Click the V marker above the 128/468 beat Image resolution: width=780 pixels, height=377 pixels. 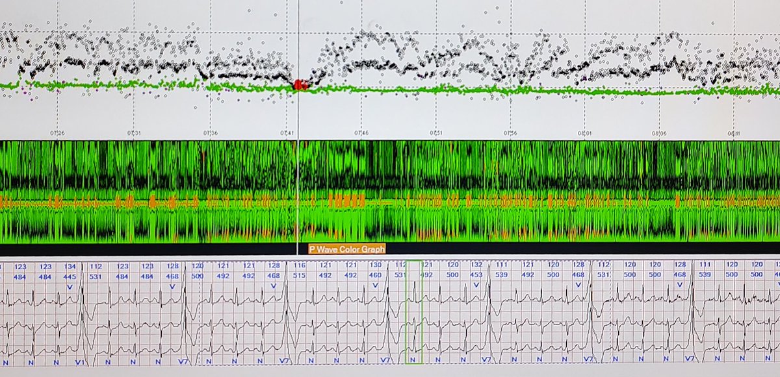click(x=172, y=286)
